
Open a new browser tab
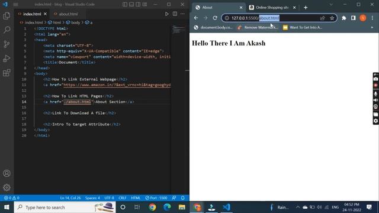tap(306, 8)
